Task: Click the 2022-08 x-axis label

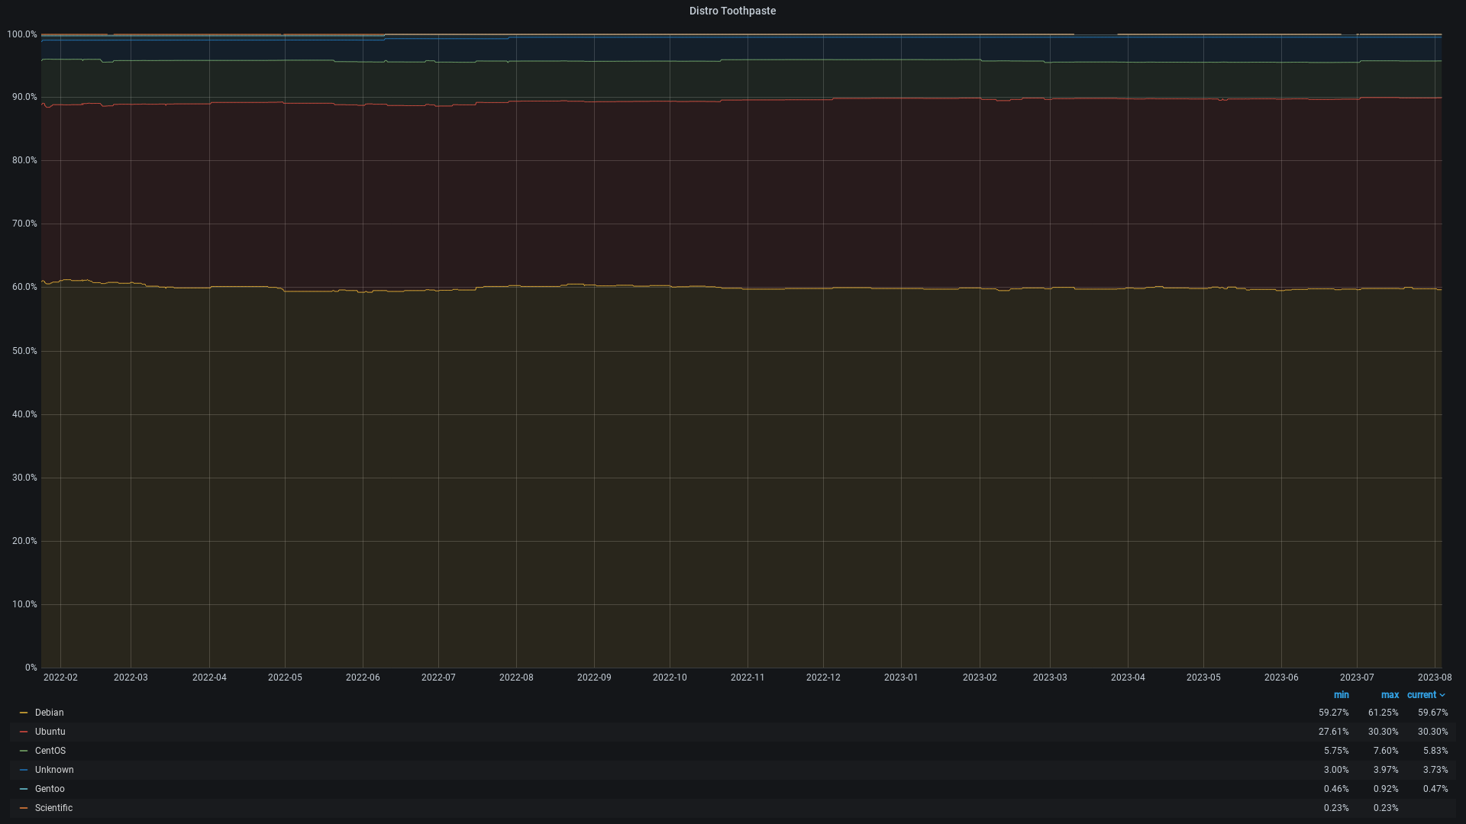Action: point(516,678)
